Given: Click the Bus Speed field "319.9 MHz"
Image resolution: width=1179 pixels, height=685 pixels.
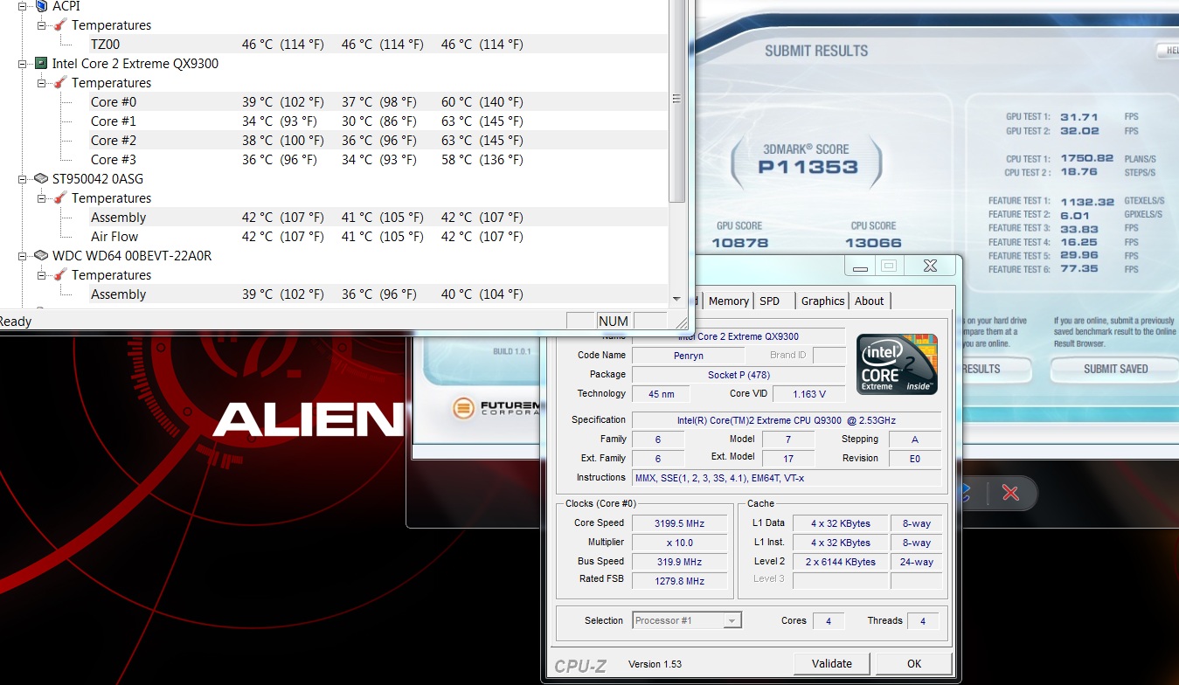Looking at the screenshot, I should [679, 562].
